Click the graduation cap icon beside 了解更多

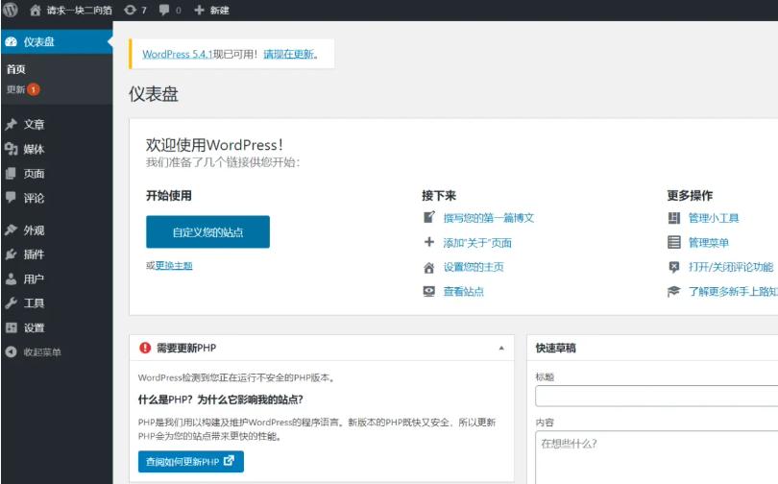coord(674,291)
